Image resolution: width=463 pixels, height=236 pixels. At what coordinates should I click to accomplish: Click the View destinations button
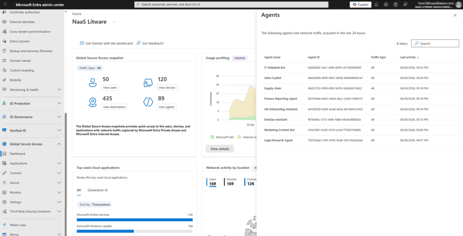tap(114, 107)
